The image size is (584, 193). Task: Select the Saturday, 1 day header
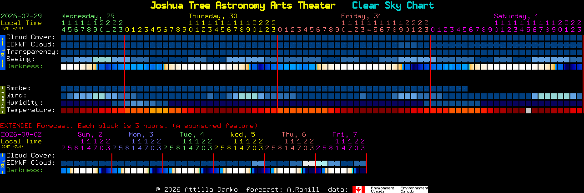(x=517, y=16)
